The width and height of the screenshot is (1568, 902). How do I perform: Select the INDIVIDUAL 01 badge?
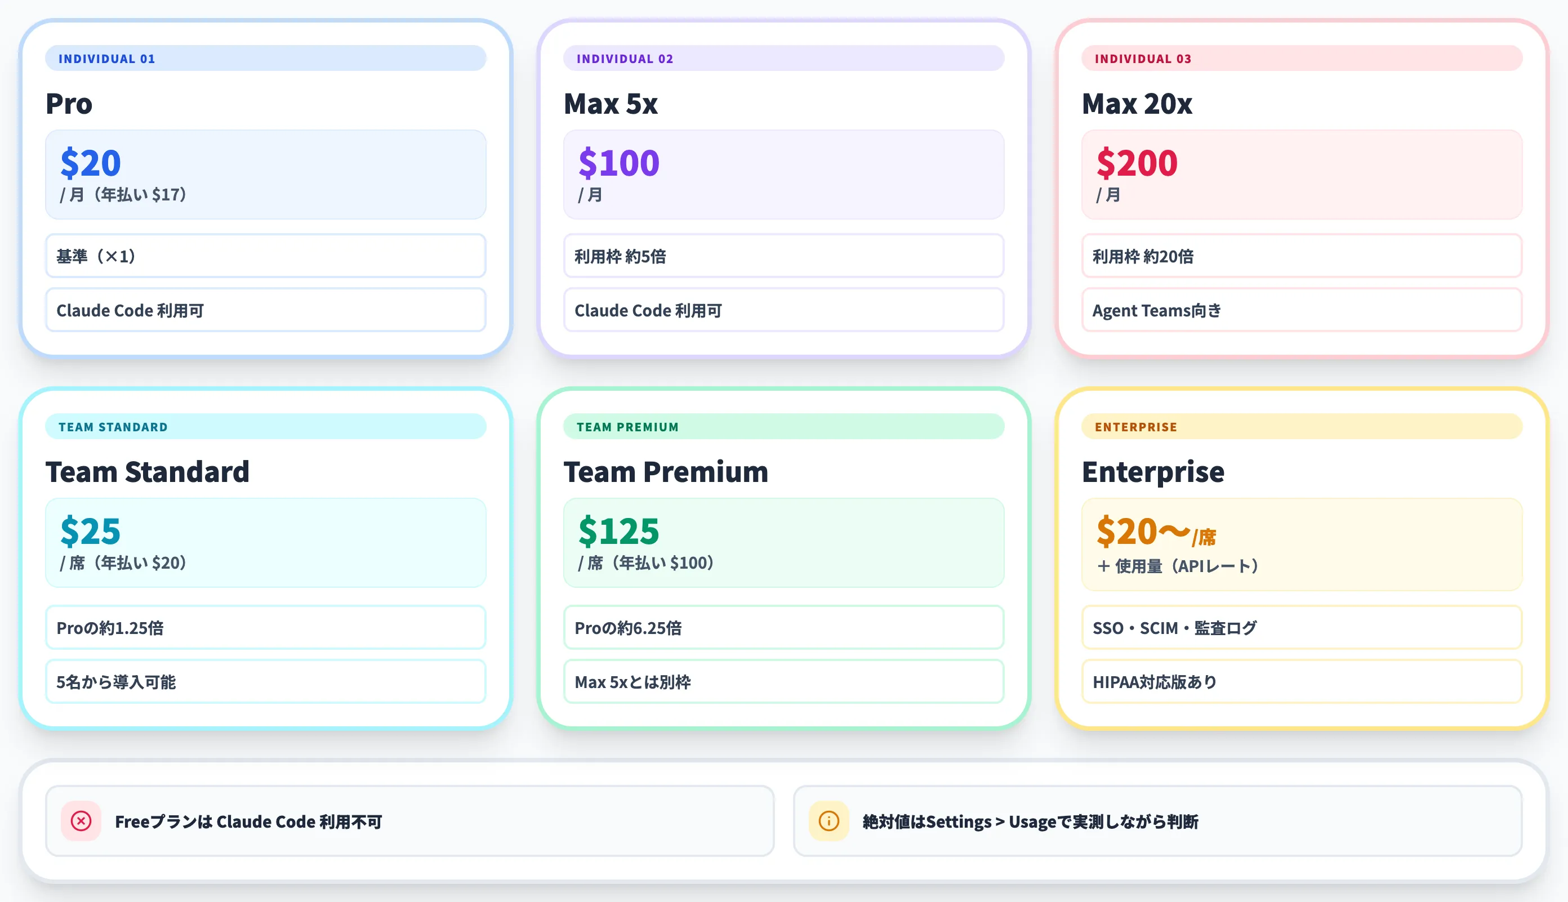(x=265, y=58)
